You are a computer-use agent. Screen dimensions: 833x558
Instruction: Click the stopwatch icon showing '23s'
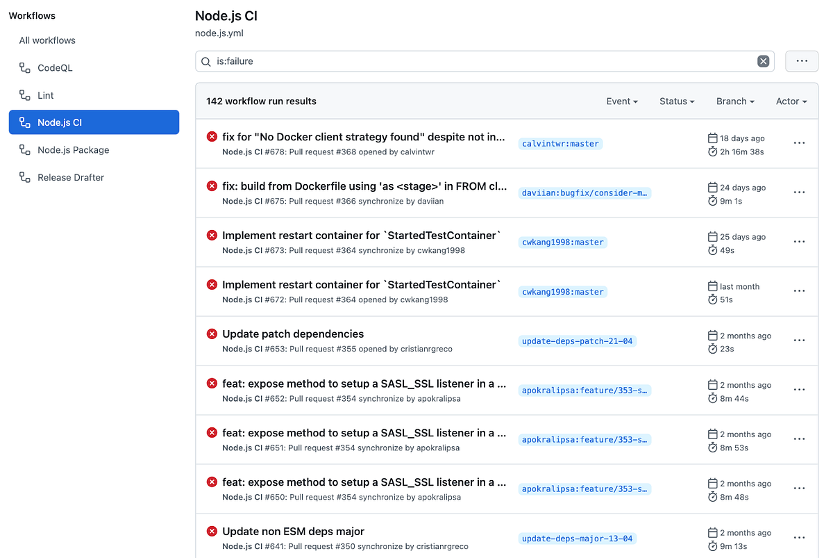click(712, 349)
